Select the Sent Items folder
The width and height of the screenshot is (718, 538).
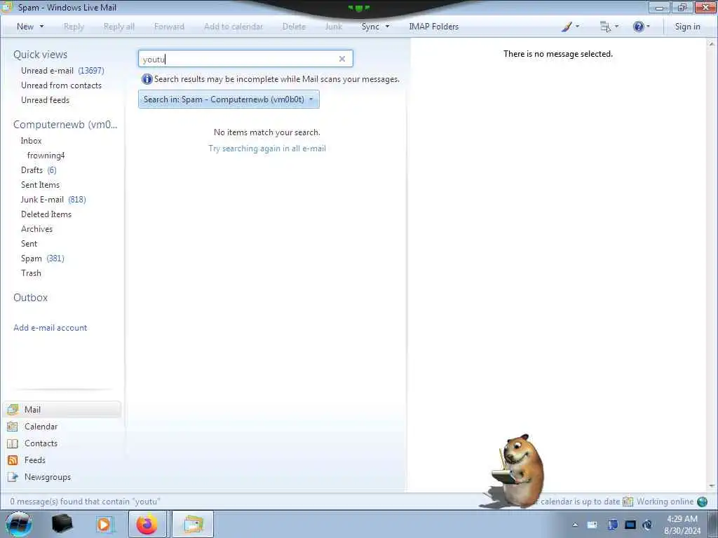coord(40,185)
